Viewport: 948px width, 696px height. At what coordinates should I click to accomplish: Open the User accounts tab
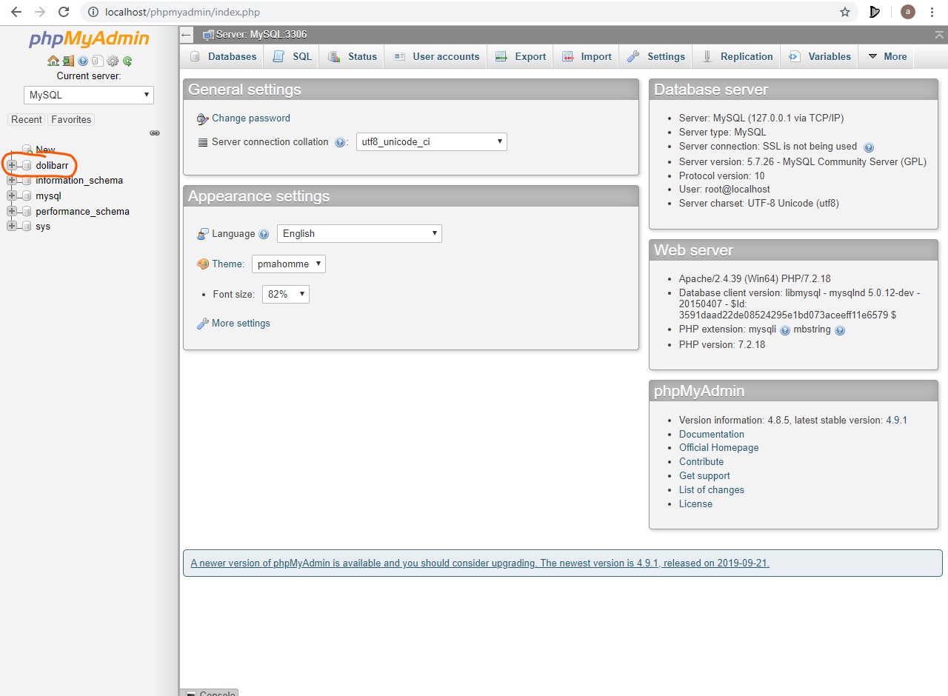coord(436,56)
